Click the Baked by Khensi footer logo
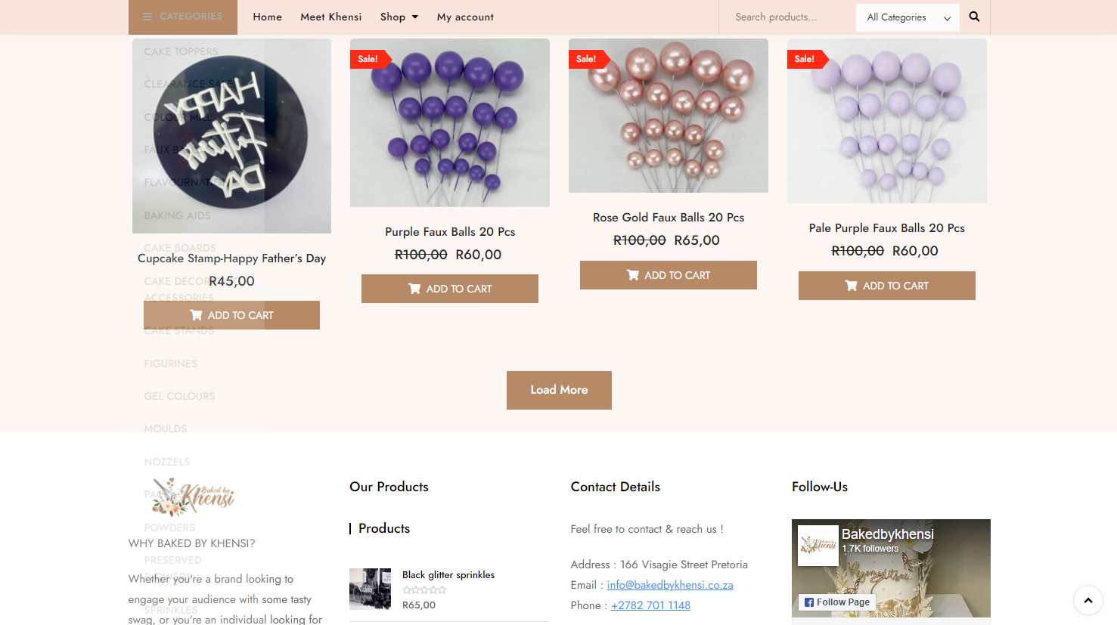 (194, 496)
